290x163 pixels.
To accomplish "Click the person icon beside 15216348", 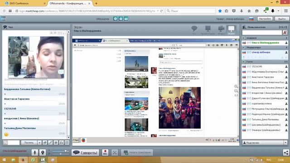I will click(x=286, y=67).
